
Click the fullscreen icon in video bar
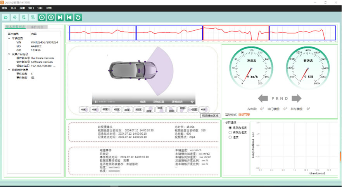point(192,102)
